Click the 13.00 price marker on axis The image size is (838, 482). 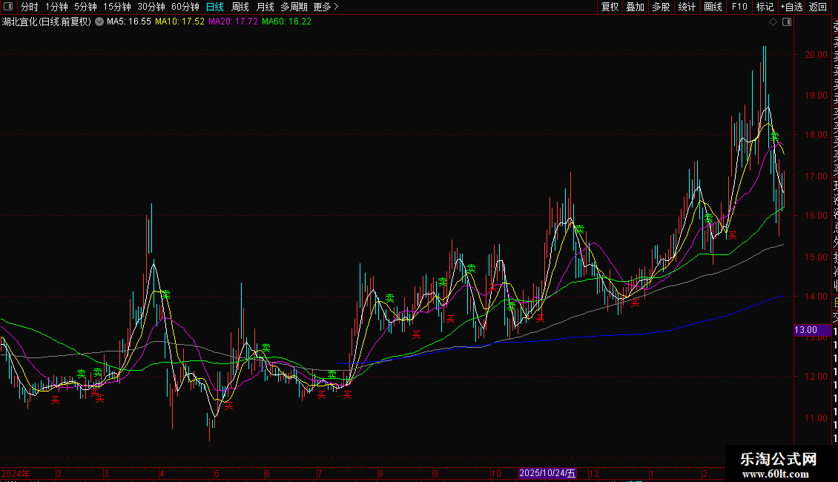coord(806,330)
